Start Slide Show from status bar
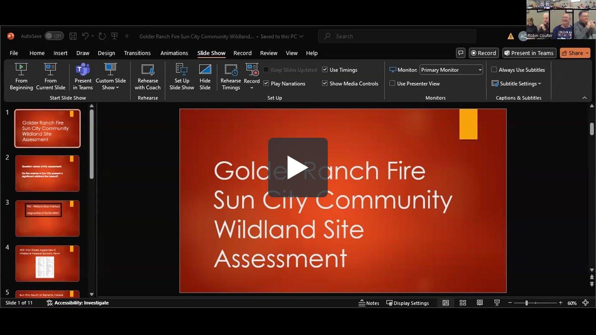Viewport: 596px width, 335px height. point(497,303)
